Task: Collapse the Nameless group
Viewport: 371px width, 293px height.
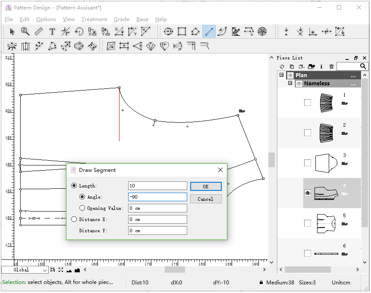Action: [290, 83]
